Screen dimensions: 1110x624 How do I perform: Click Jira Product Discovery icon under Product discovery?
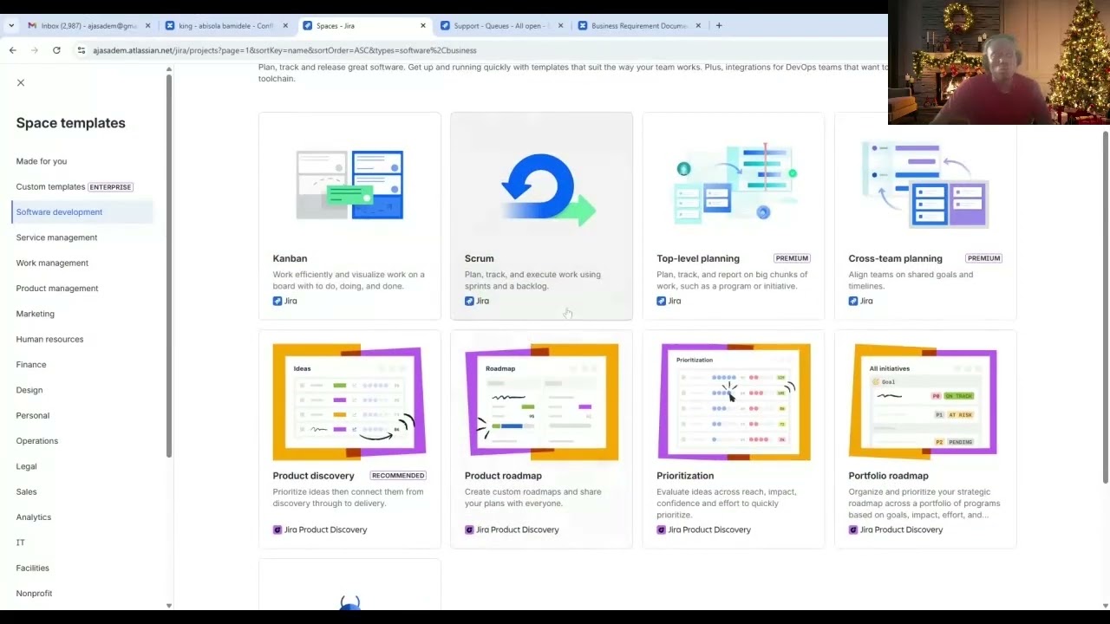[277, 530]
